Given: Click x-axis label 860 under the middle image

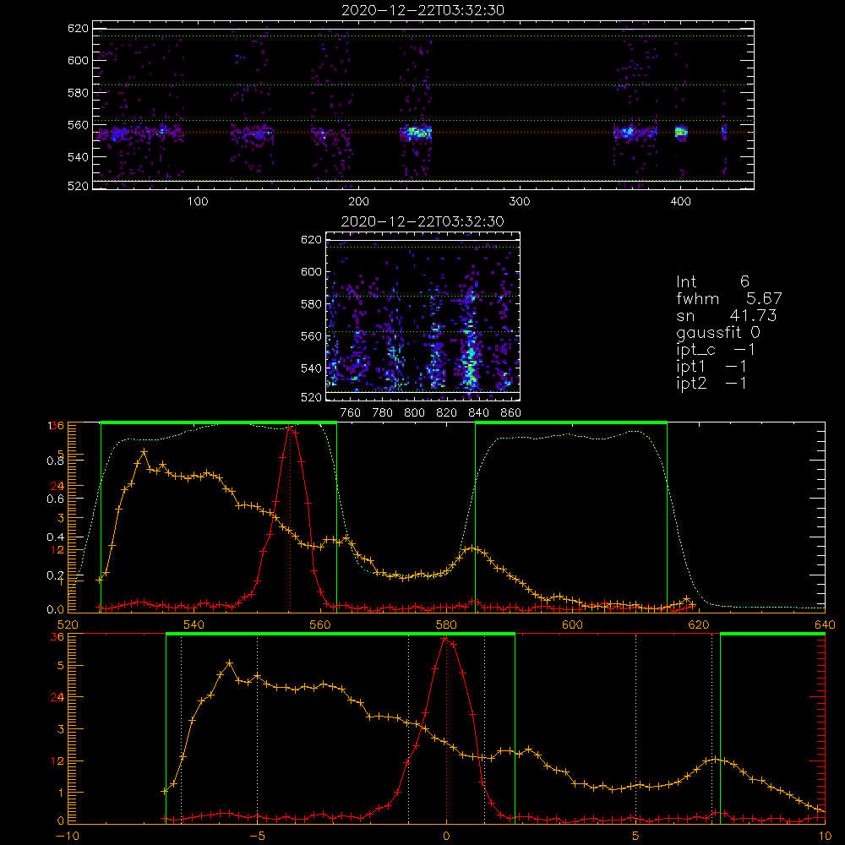Looking at the screenshot, I should (x=511, y=413).
